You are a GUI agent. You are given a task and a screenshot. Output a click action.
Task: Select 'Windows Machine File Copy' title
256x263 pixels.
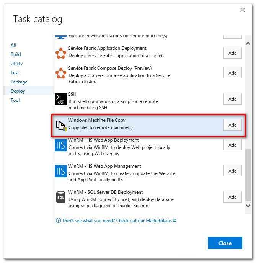point(97,120)
